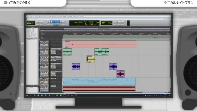
Task: Select the Selector tool in the toolbar
Action: (x=55, y=22)
